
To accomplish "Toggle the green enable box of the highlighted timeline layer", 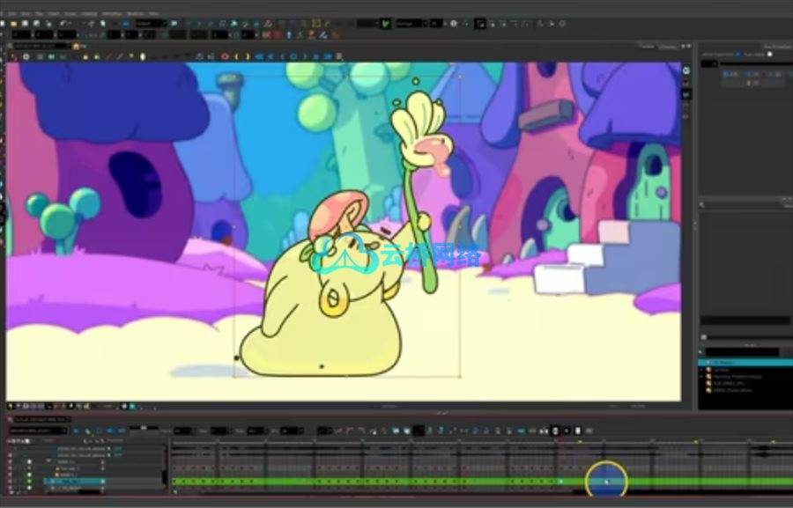I will [x=28, y=482].
